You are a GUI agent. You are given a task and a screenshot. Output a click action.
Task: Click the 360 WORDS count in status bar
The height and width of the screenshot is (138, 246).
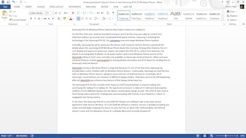click(x=22, y=136)
